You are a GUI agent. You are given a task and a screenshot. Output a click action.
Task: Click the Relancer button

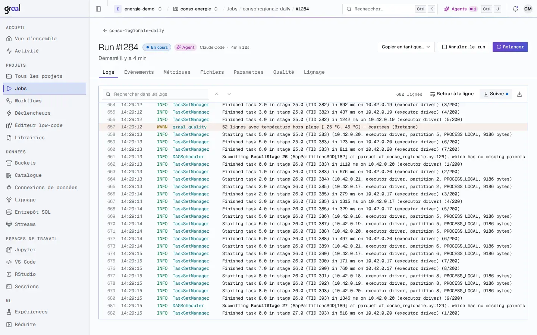coord(510,47)
